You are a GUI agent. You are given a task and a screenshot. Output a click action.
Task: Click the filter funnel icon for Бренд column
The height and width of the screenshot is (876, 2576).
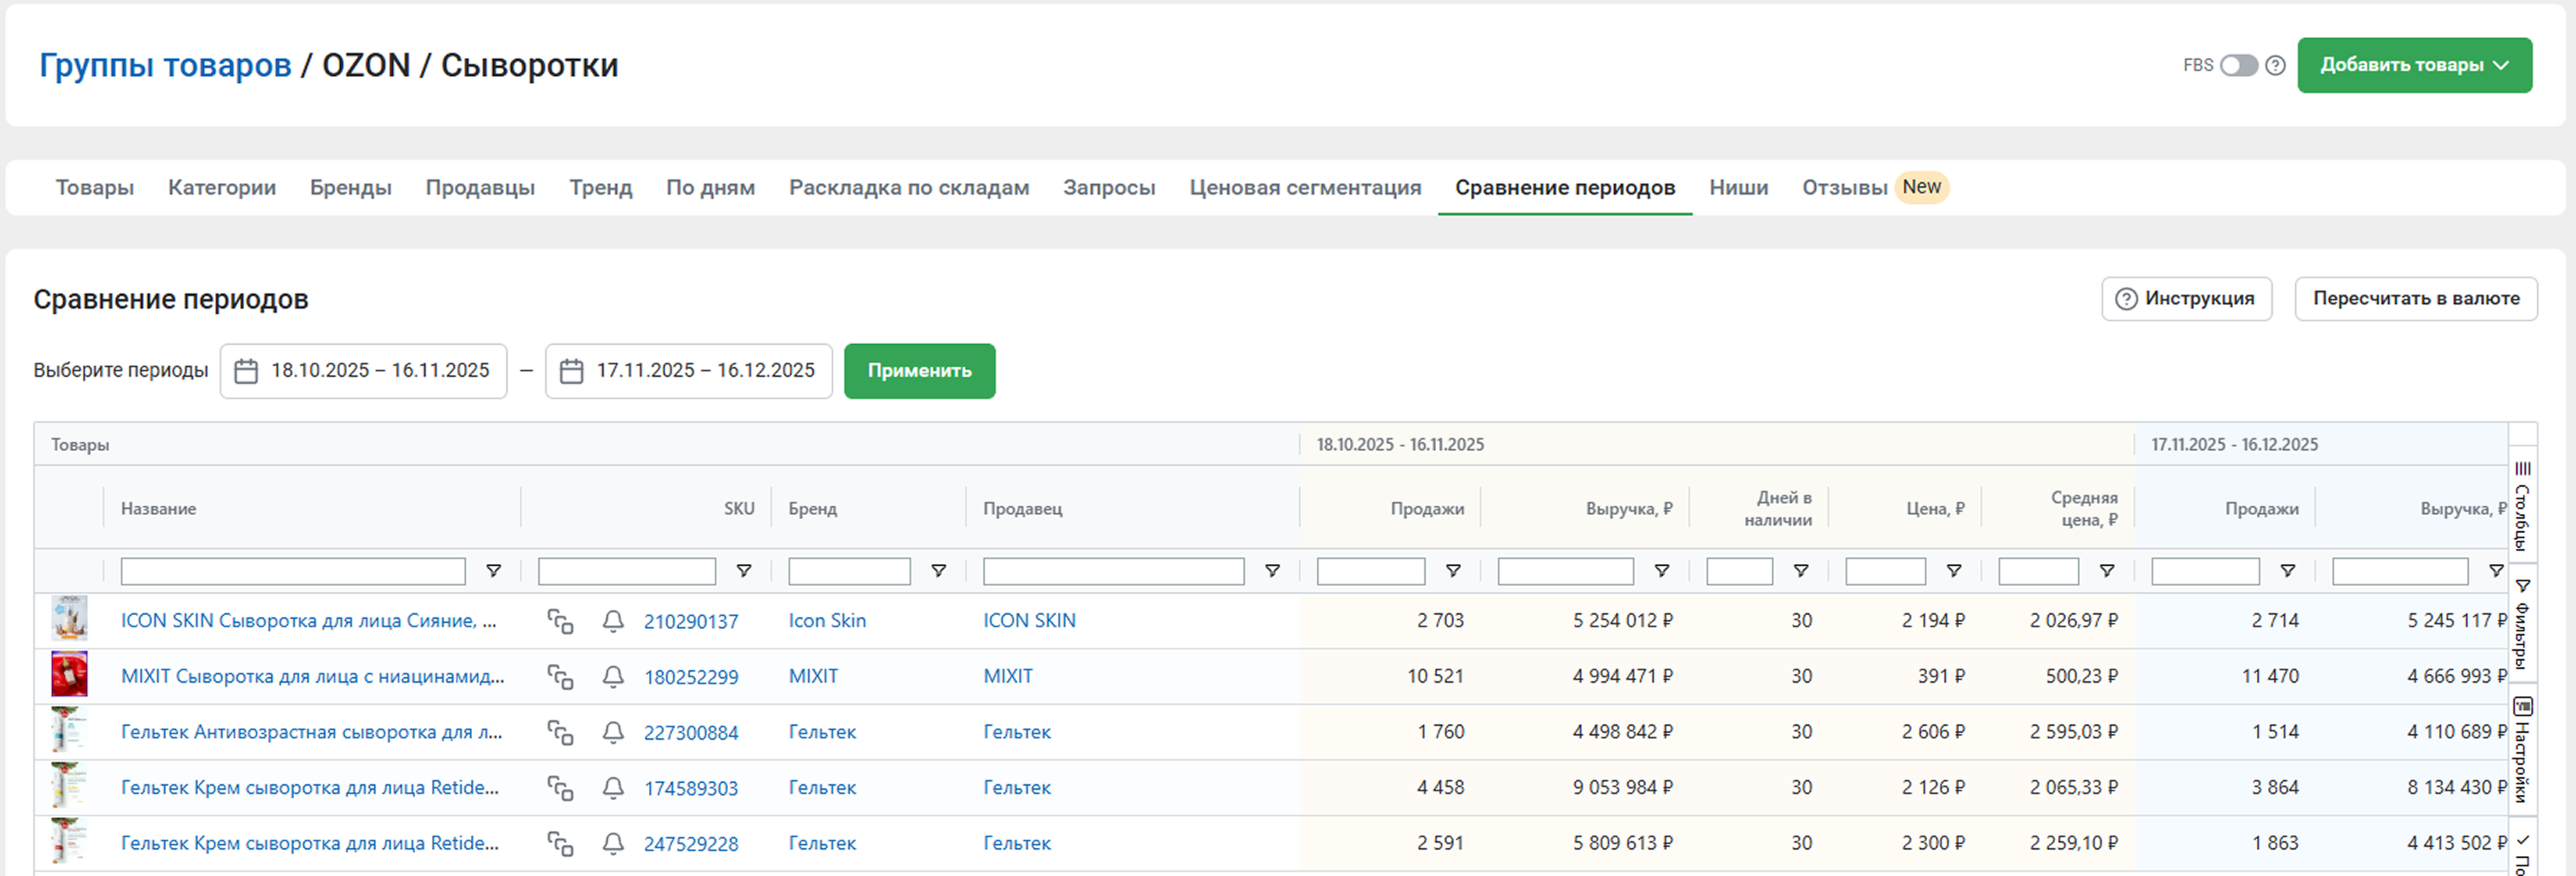[938, 570]
